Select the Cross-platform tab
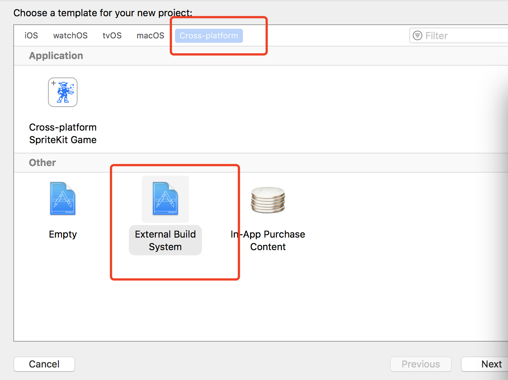 209,36
